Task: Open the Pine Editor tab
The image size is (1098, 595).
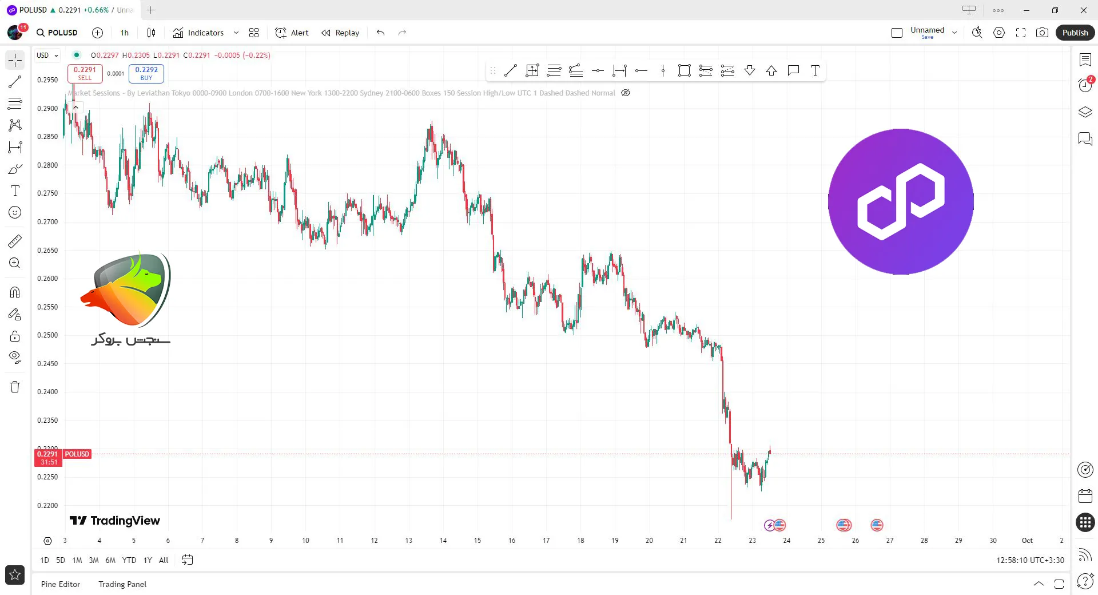Action: pyautogui.click(x=61, y=584)
